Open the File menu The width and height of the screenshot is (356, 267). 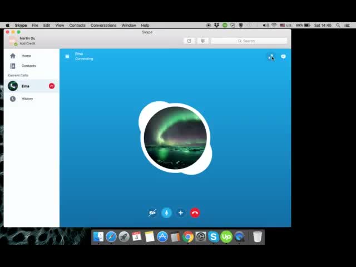[35, 25]
